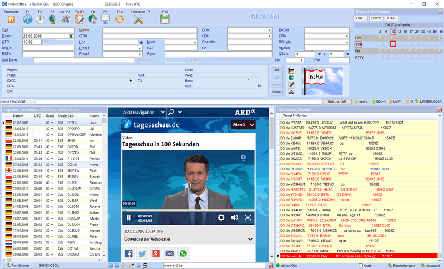Expand Freq 2 selection arrow
444x269 pixels.
coord(140,54)
